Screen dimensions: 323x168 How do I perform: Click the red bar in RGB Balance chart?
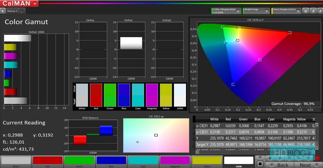click(80, 140)
